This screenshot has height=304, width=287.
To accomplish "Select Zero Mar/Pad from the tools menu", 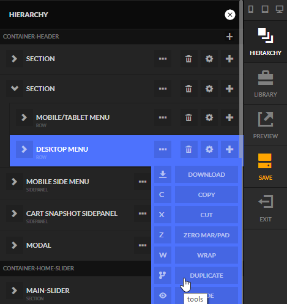I will coord(206,235).
